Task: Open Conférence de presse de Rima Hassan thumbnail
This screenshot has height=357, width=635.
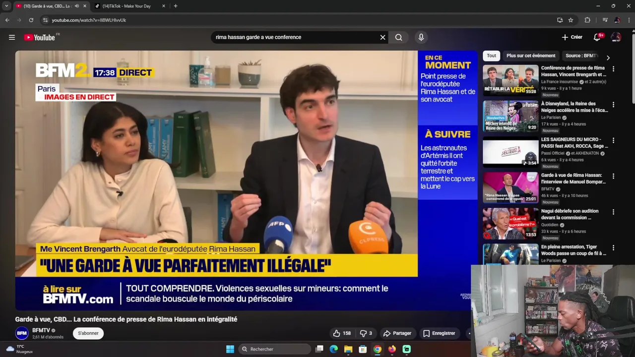Action: coord(510,80)
